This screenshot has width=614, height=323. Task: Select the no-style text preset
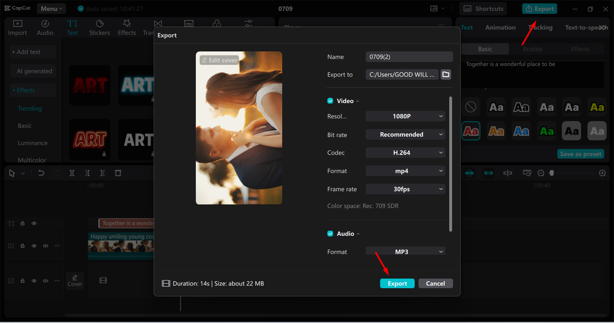[471, 107]
